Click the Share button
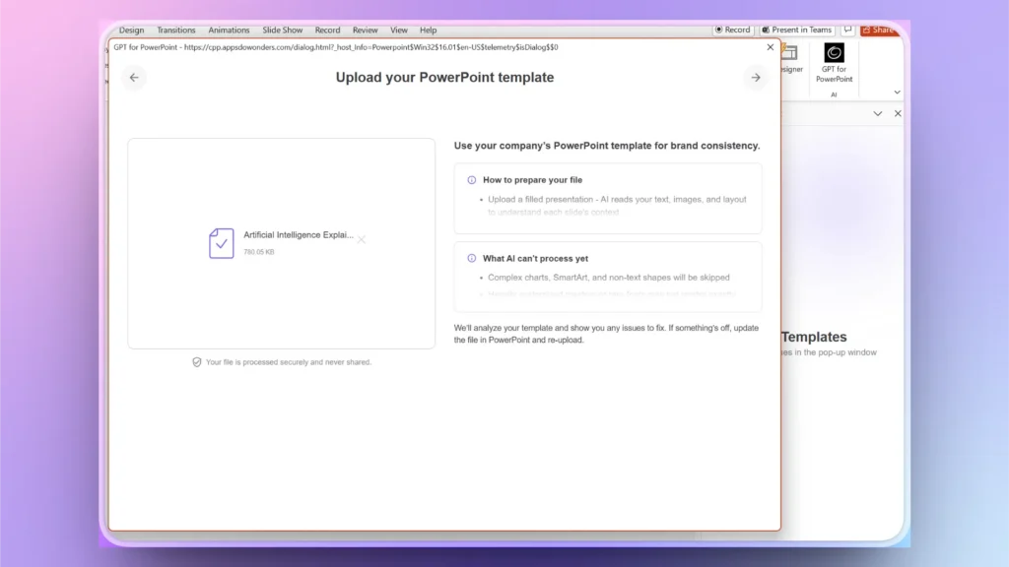Screen dimensions: 1009x567 (878, 30)
